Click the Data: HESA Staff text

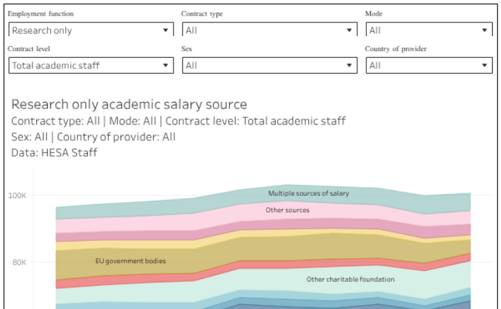click(54, 153)
